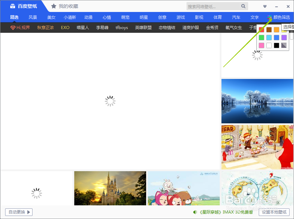Viewport: 294px width, 219px height.
Task: Select the 动漫 category
Action: click(88, 17)
